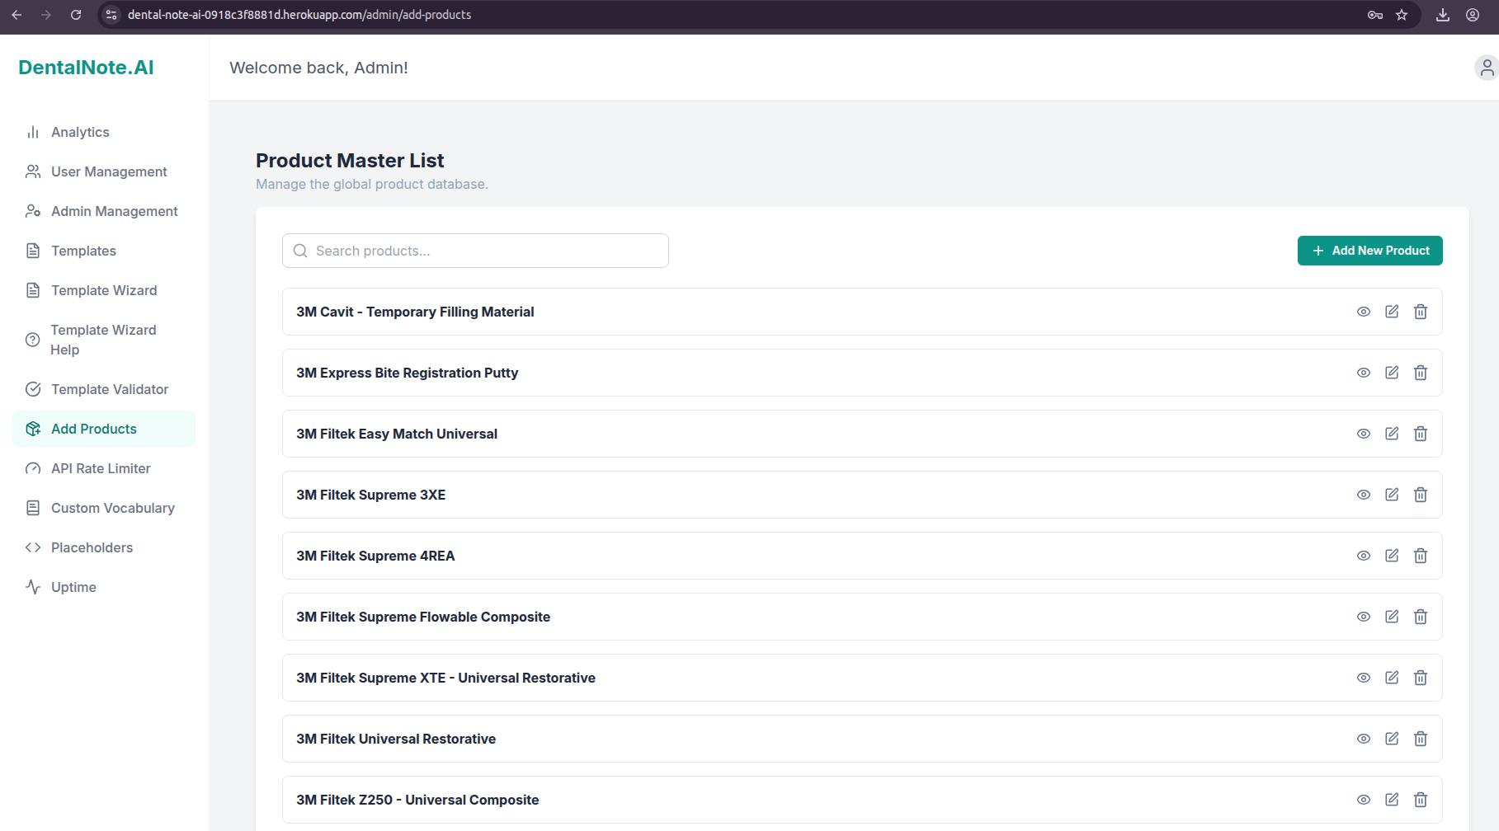Open the Analytics sidebar icon
Viewport: 1499px width, 831px height.
coord(33,132)
